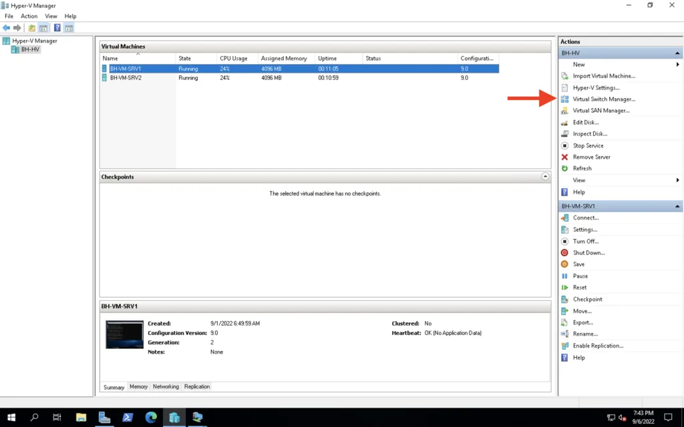This screenshot has width=684, height=427.
Task: Open the View menu in menu bar
Action: pyautogui.click(x=51, y=16)
